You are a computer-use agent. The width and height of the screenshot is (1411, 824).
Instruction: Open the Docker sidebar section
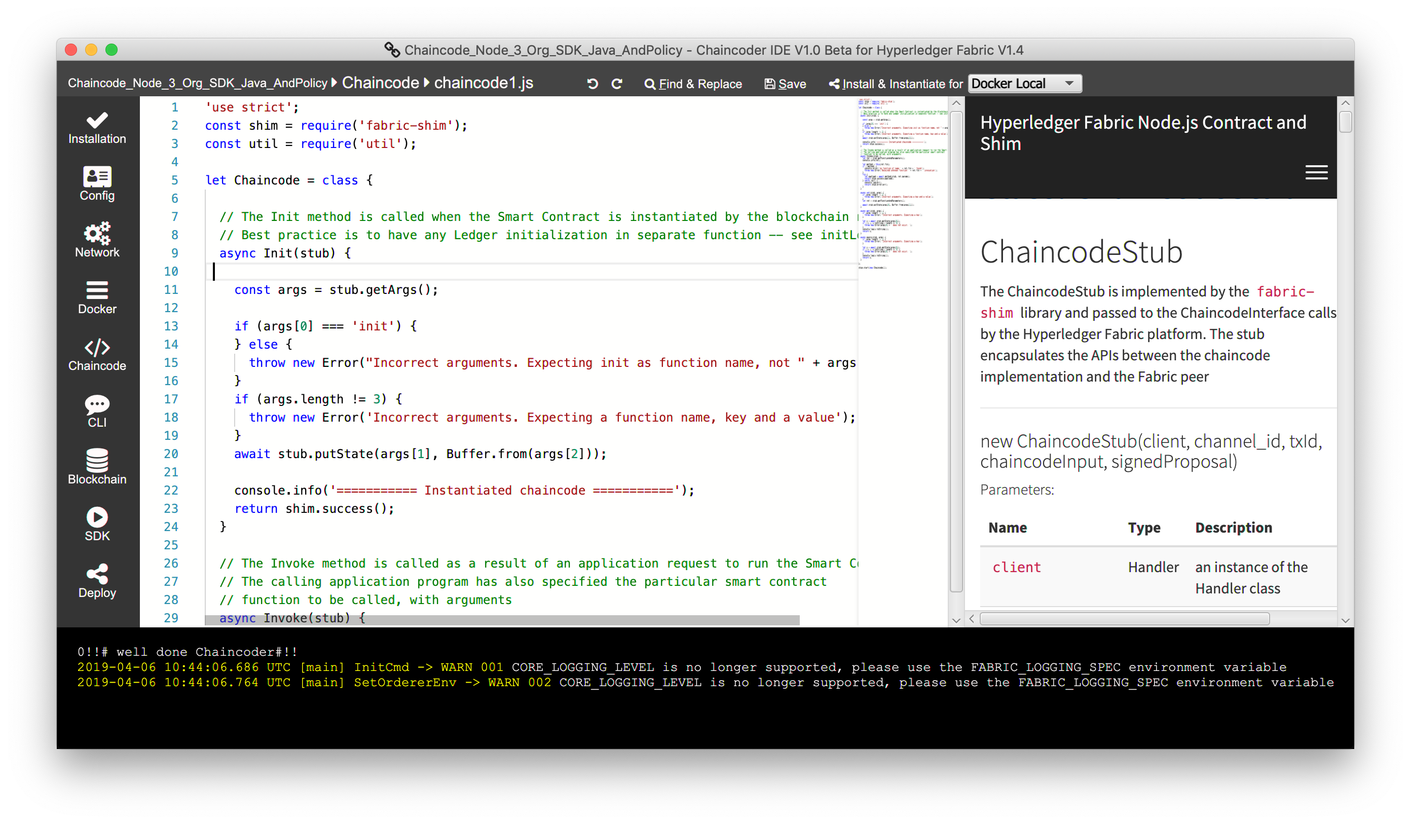point(97,298)
